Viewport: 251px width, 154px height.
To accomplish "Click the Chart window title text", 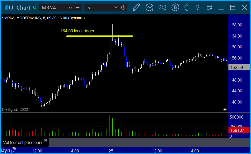I will coord(24,8).
